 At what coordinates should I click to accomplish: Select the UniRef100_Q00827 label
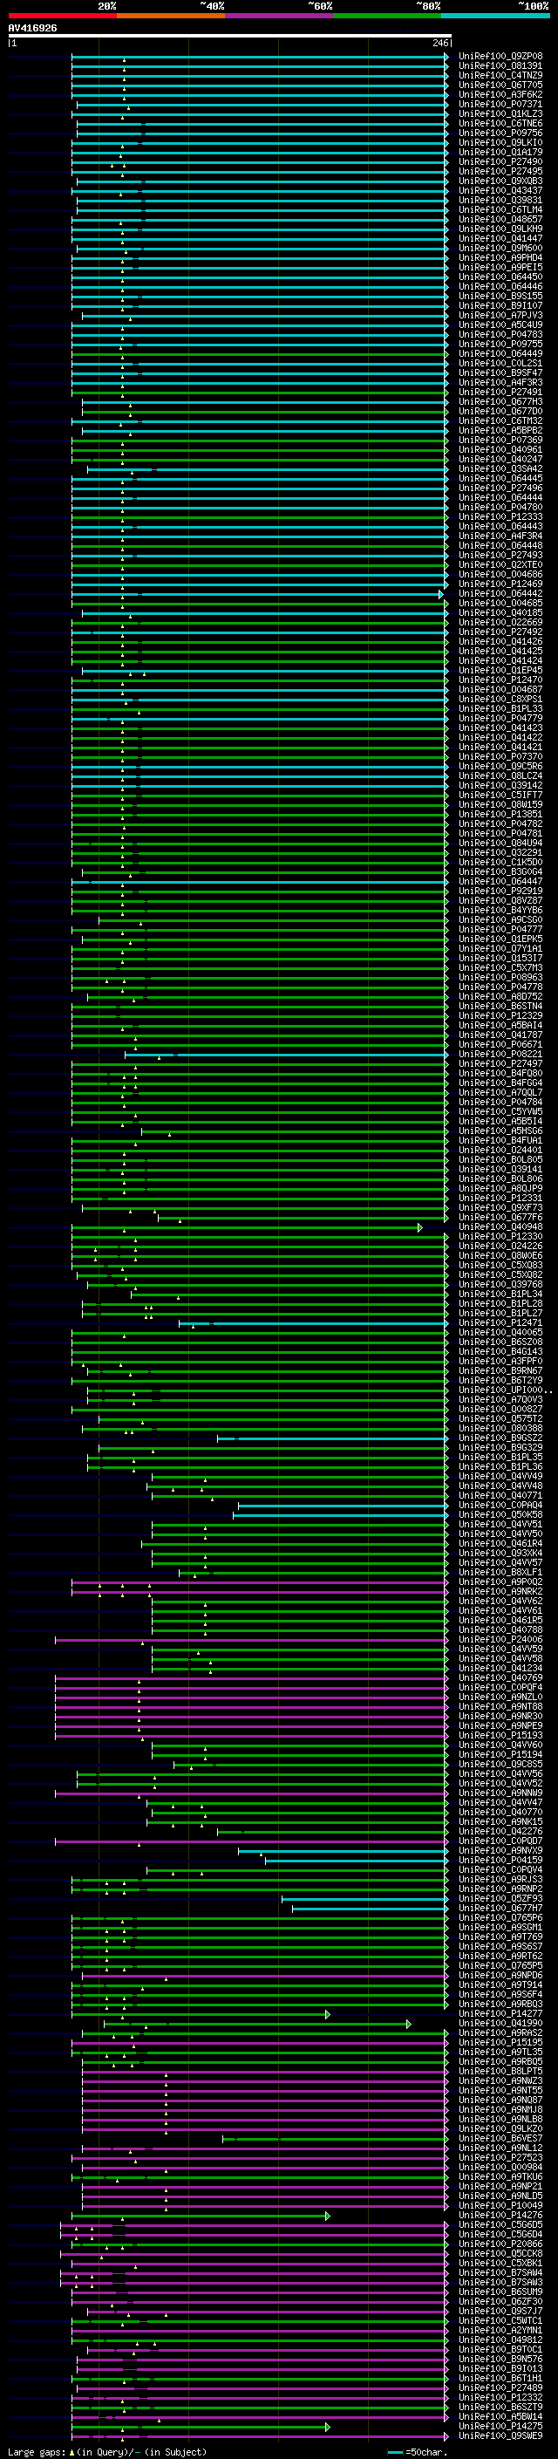pyautogui.click(x=500, y=1409)
